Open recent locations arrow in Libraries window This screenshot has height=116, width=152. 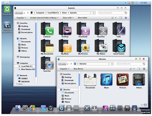[x=68, y=64]
